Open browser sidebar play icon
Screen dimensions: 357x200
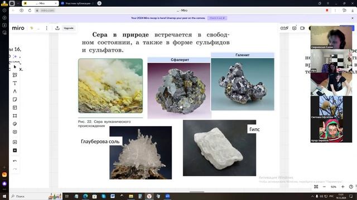[x=4, y=18]
